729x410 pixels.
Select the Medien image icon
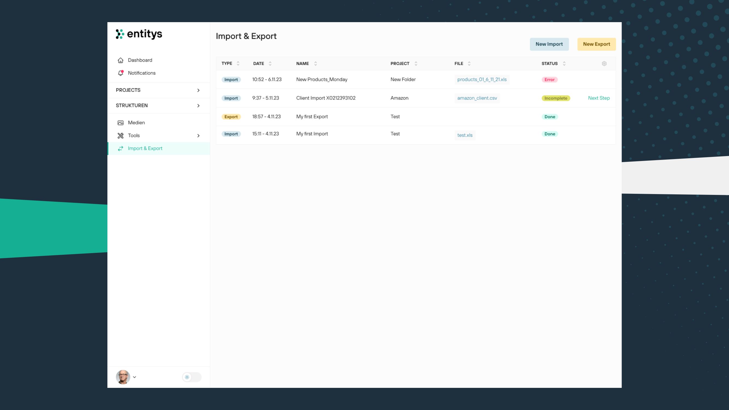click(121, 122)
